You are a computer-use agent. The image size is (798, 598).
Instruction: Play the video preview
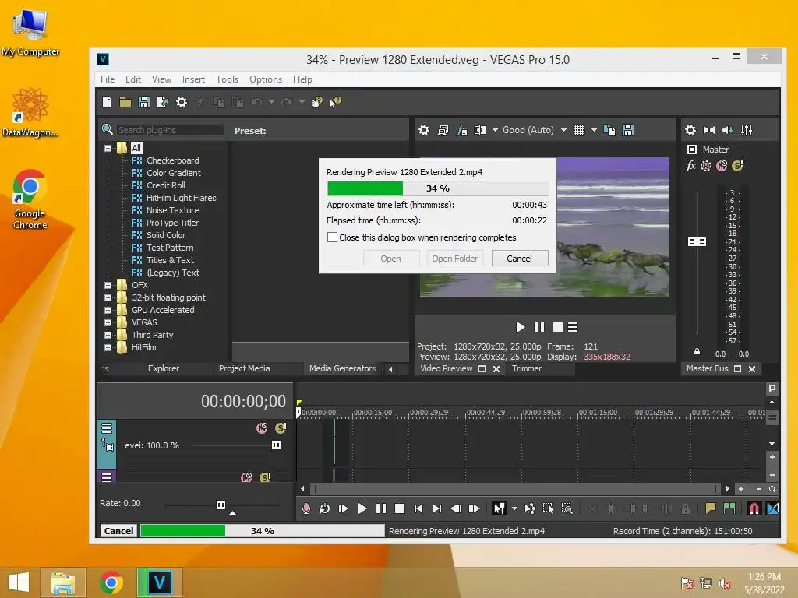pos(520,327)
